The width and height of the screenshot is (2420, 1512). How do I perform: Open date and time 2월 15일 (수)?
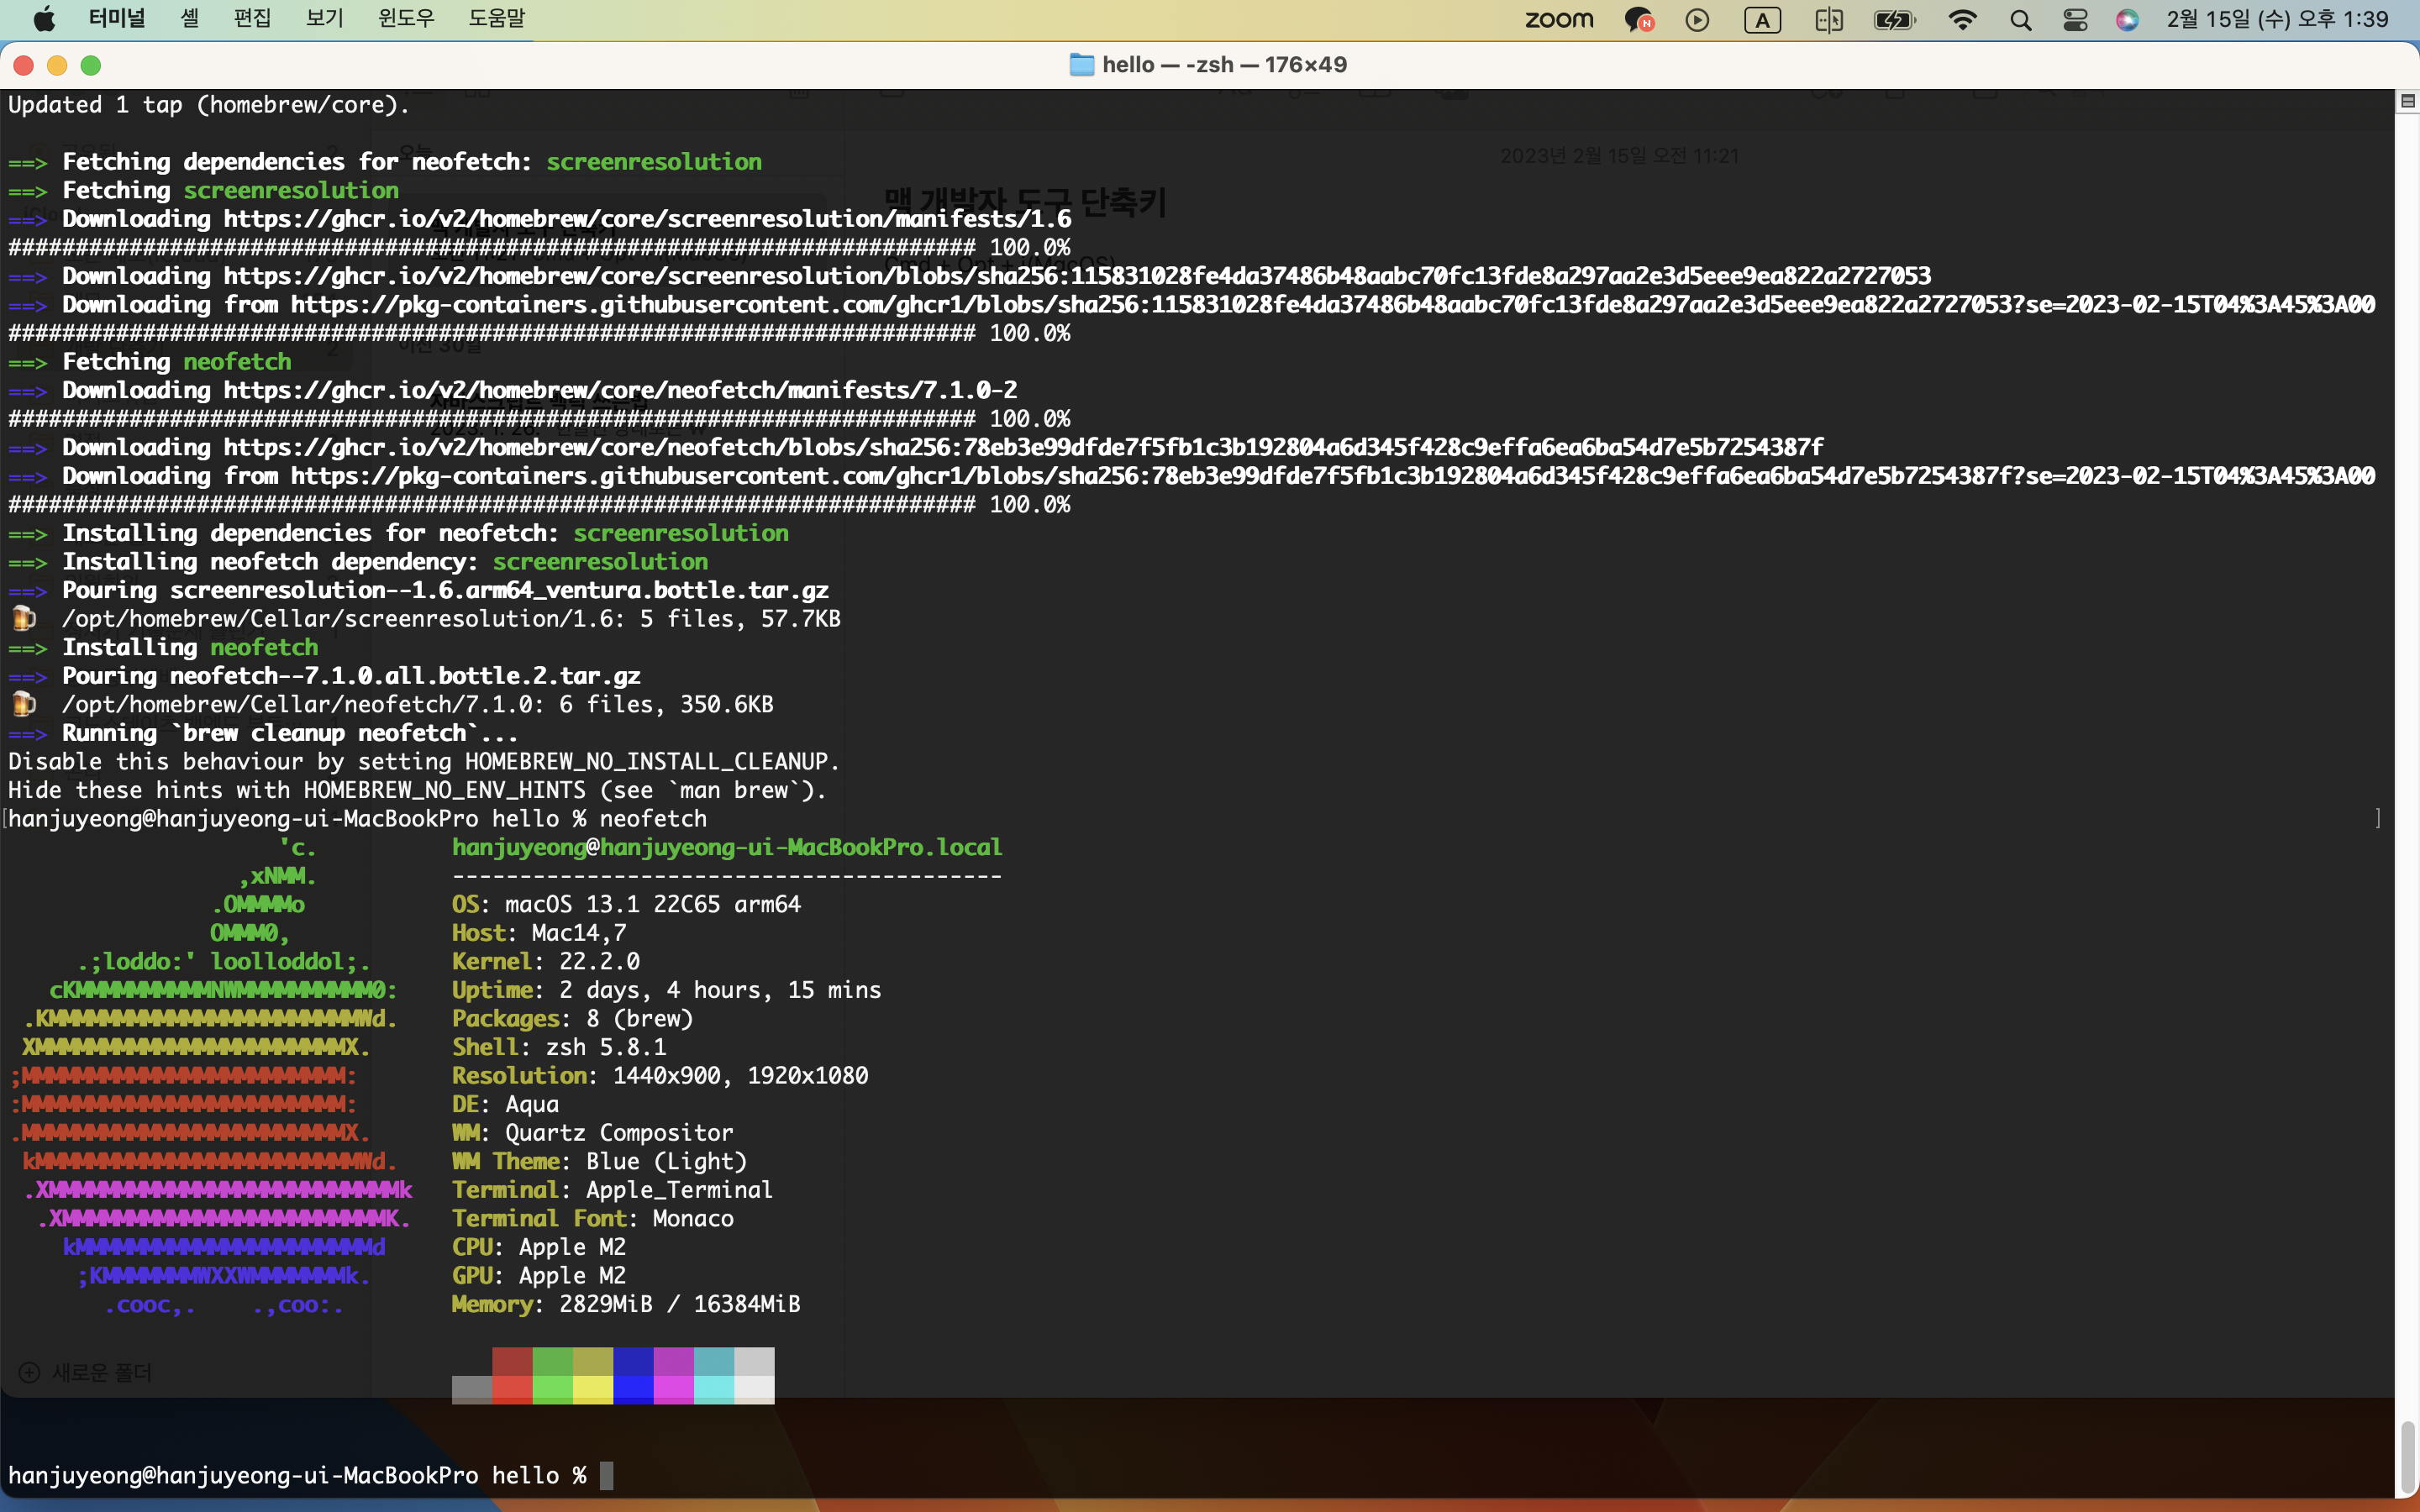click(2276, 19)
